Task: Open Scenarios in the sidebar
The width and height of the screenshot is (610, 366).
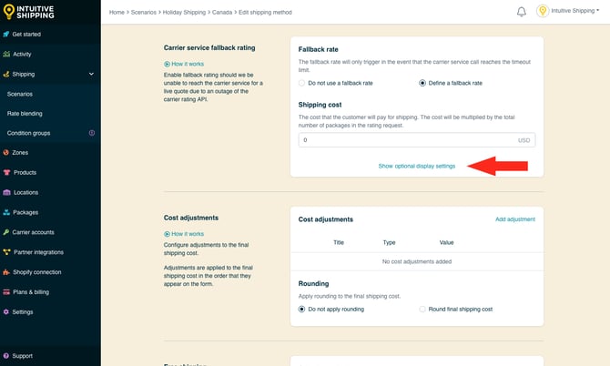Action: (20, 94)
